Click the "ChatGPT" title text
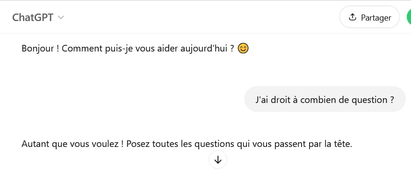411x175 pixels. click(33, 18)
